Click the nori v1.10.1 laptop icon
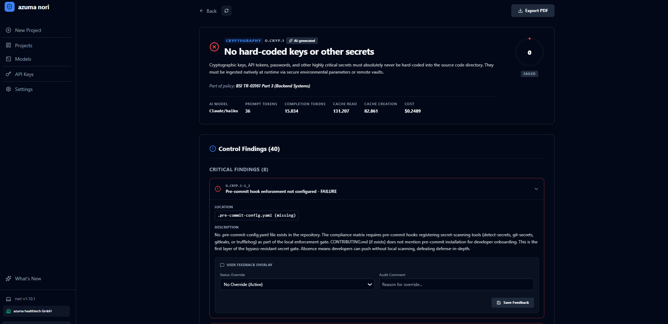Image resolution: width=668 pixels, height=324 pixels. click(x=9, y=299)
